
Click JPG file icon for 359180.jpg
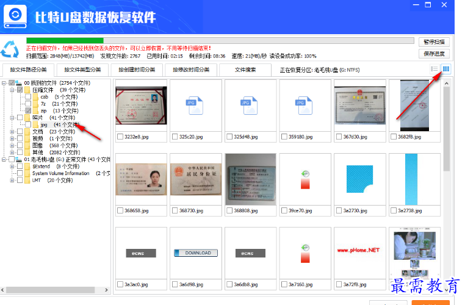tap(304, 105)
